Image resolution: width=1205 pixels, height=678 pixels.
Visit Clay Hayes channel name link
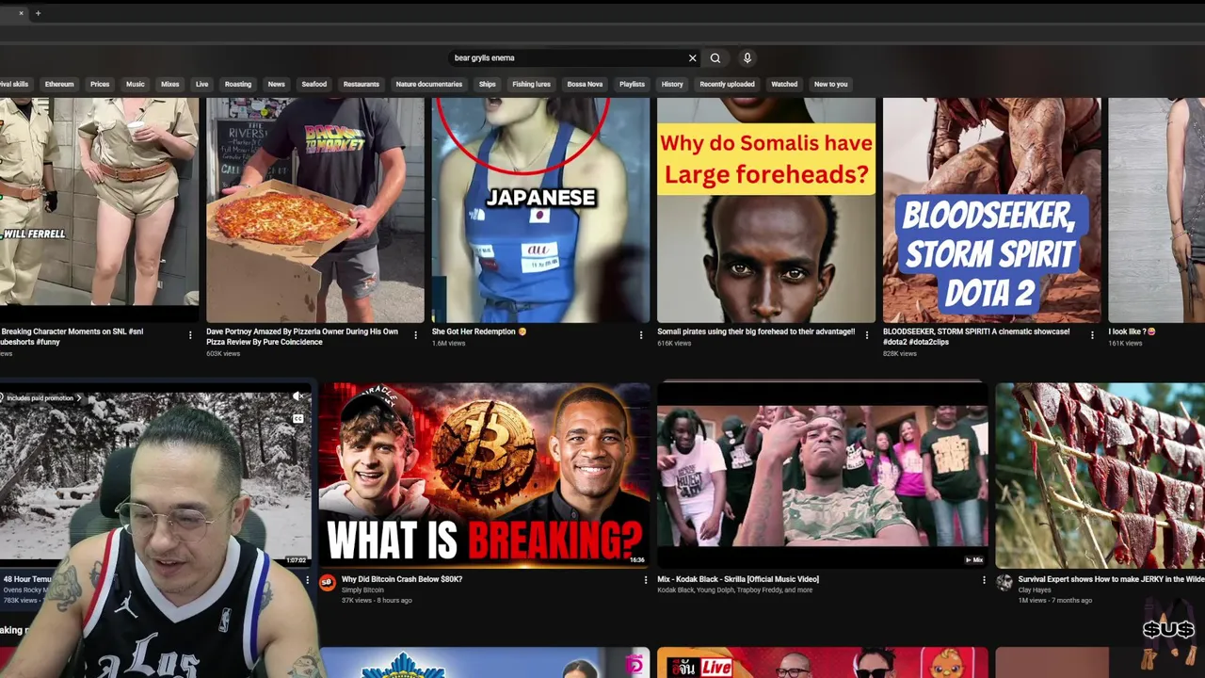[x=1035, y=590]
